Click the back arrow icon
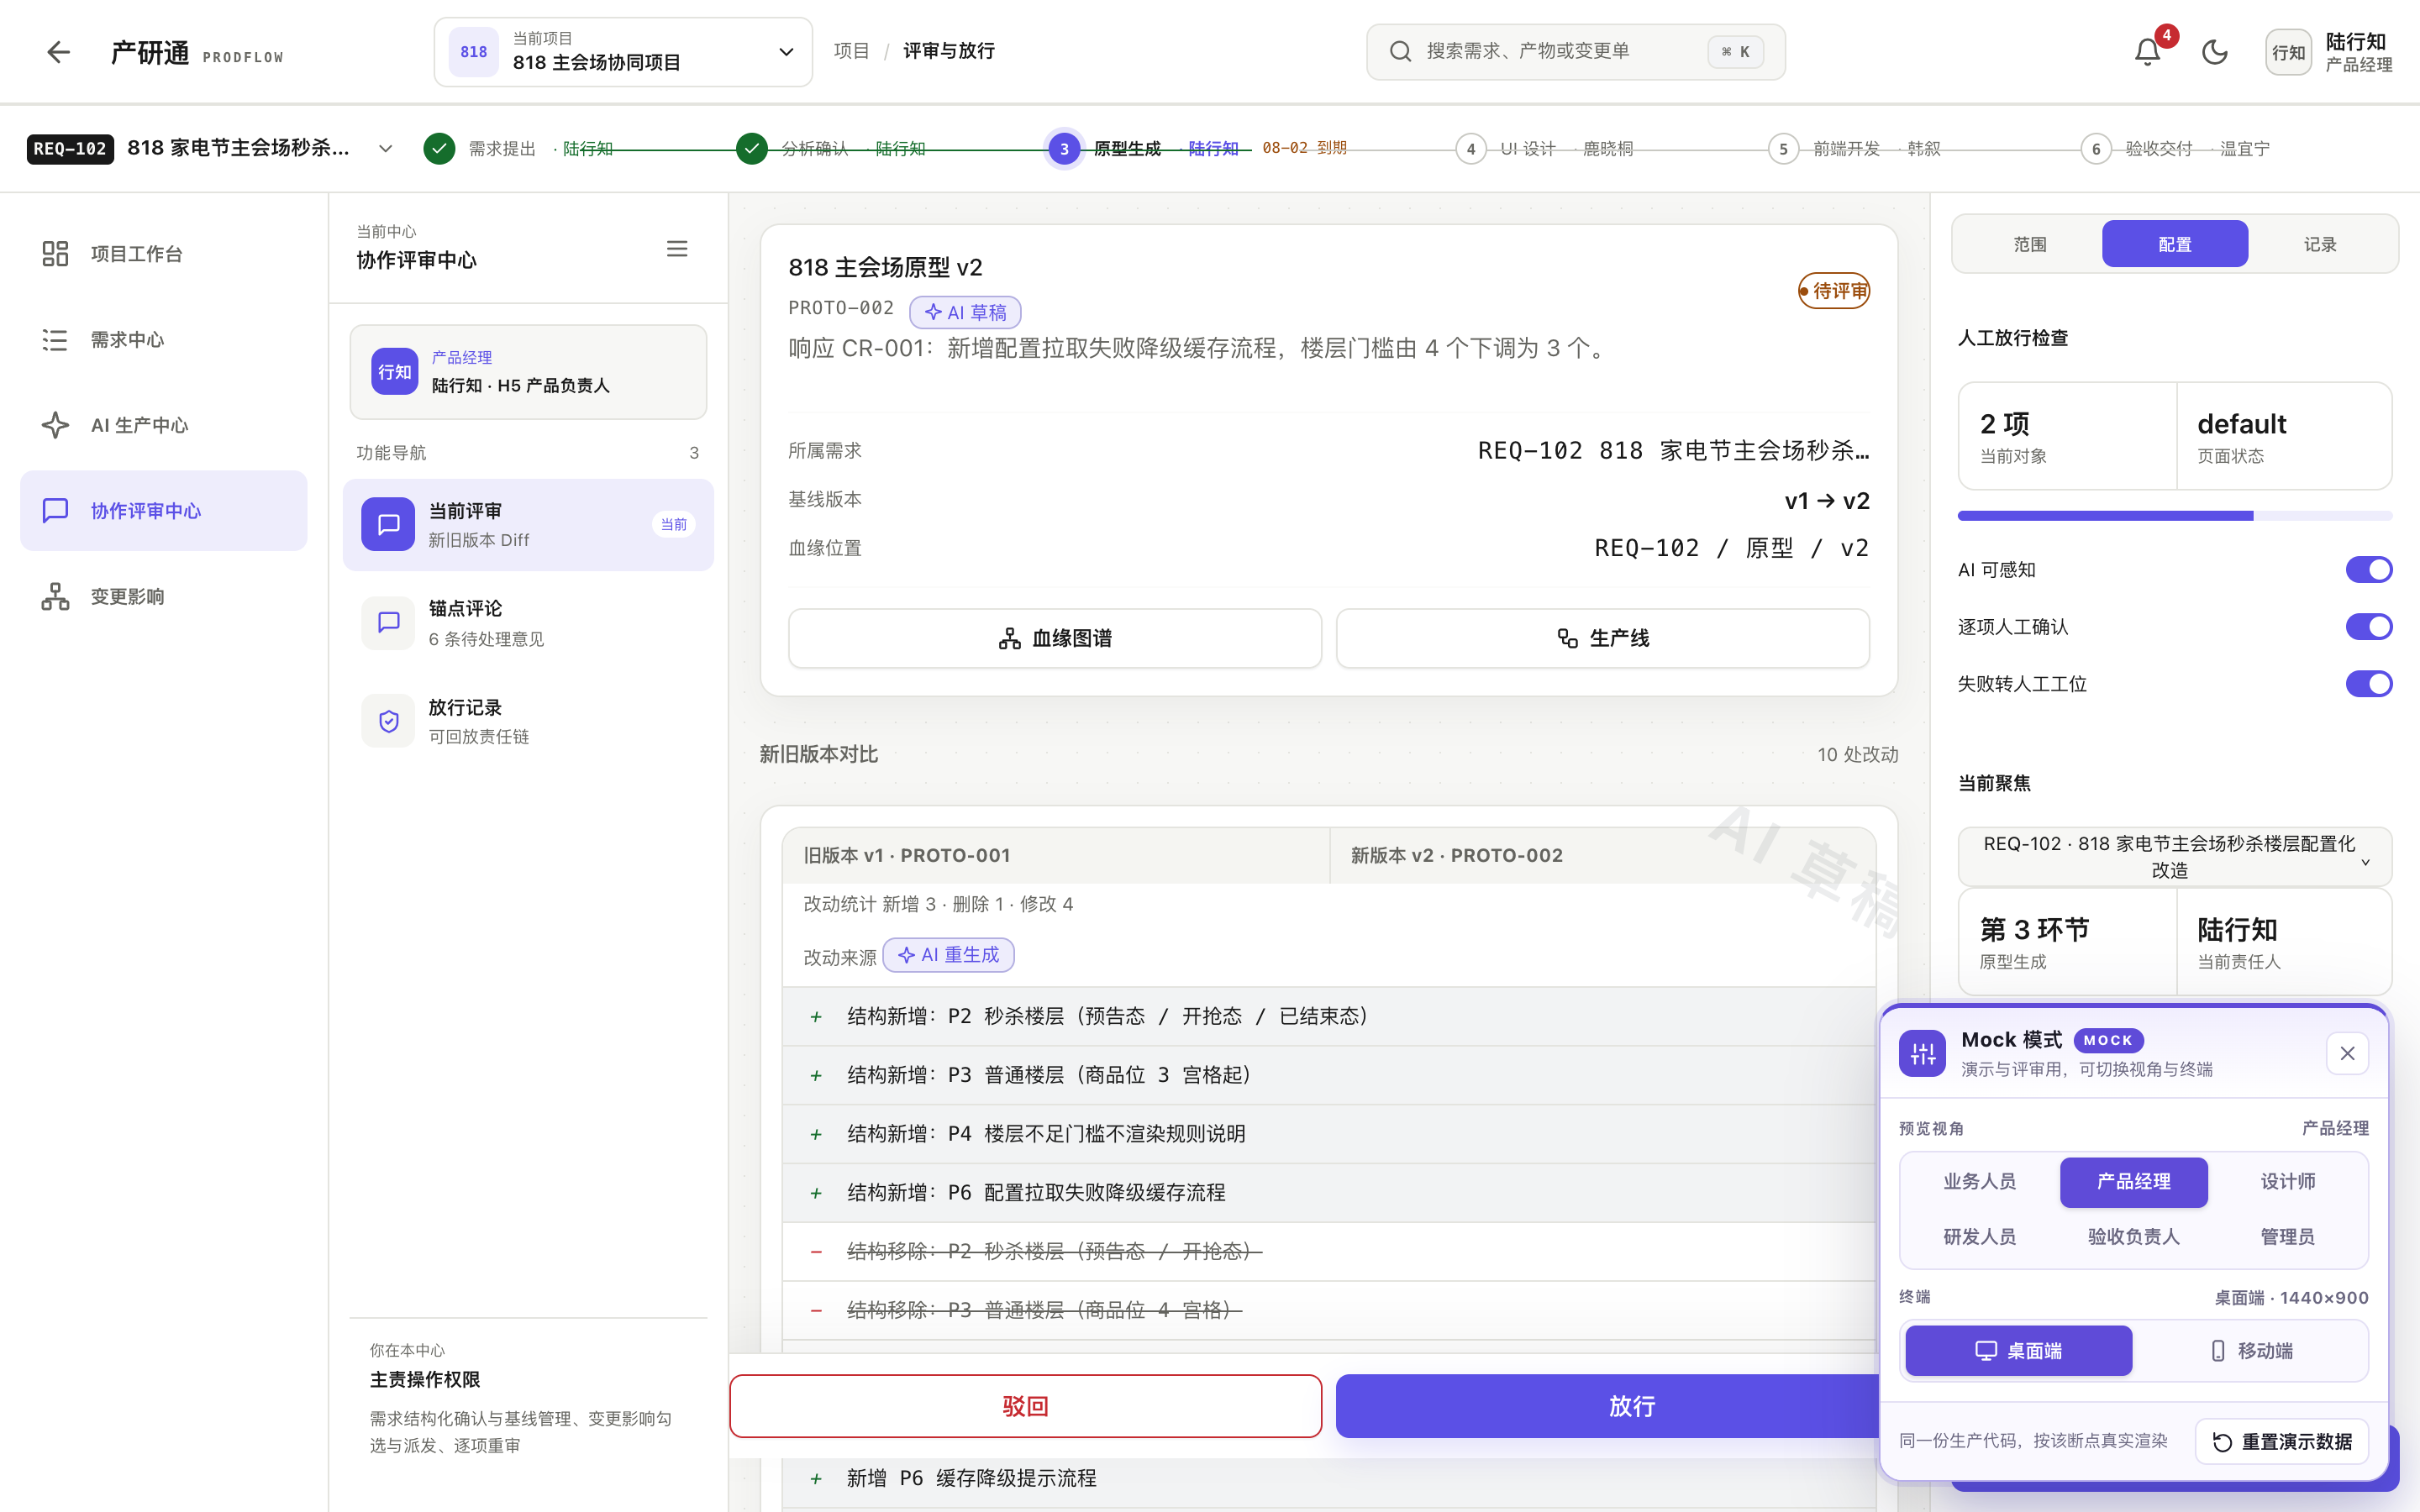 click(59, 52)
